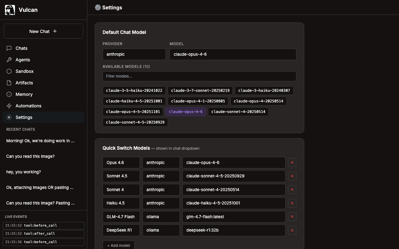Screen dimensions: 399x249
Task: Focus the Filter models search field
Action: [x=199, y=76]
